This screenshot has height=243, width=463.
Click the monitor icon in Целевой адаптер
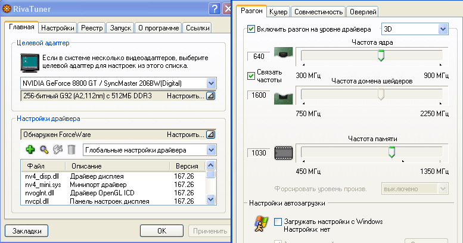coord(30,63)
